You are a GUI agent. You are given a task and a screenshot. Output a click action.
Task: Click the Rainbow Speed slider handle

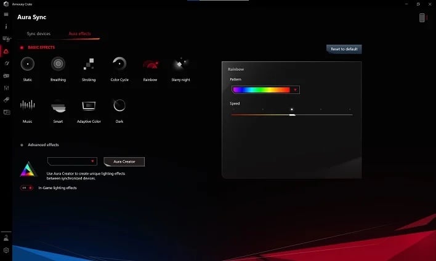292,115
